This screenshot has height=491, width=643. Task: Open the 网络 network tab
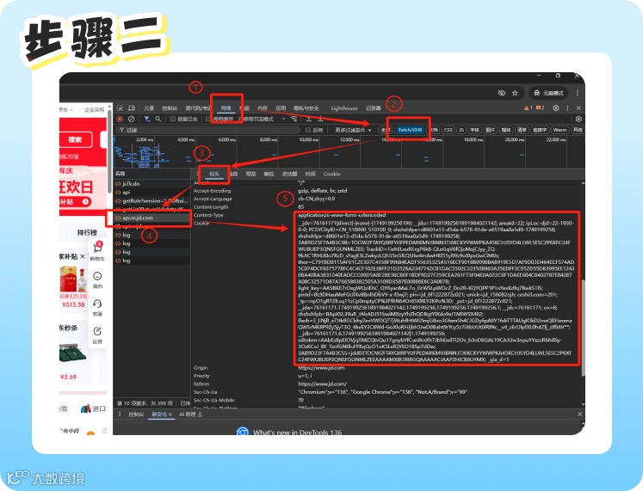tap(226, 108)
